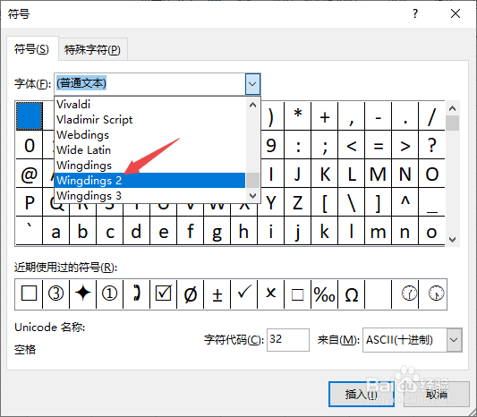
Task: Click the font list scrollbar thumb
Action: tap(252, 181)
